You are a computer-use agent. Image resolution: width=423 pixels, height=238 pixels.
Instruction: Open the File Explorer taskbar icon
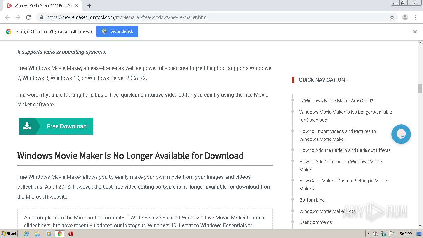[37, 234]
